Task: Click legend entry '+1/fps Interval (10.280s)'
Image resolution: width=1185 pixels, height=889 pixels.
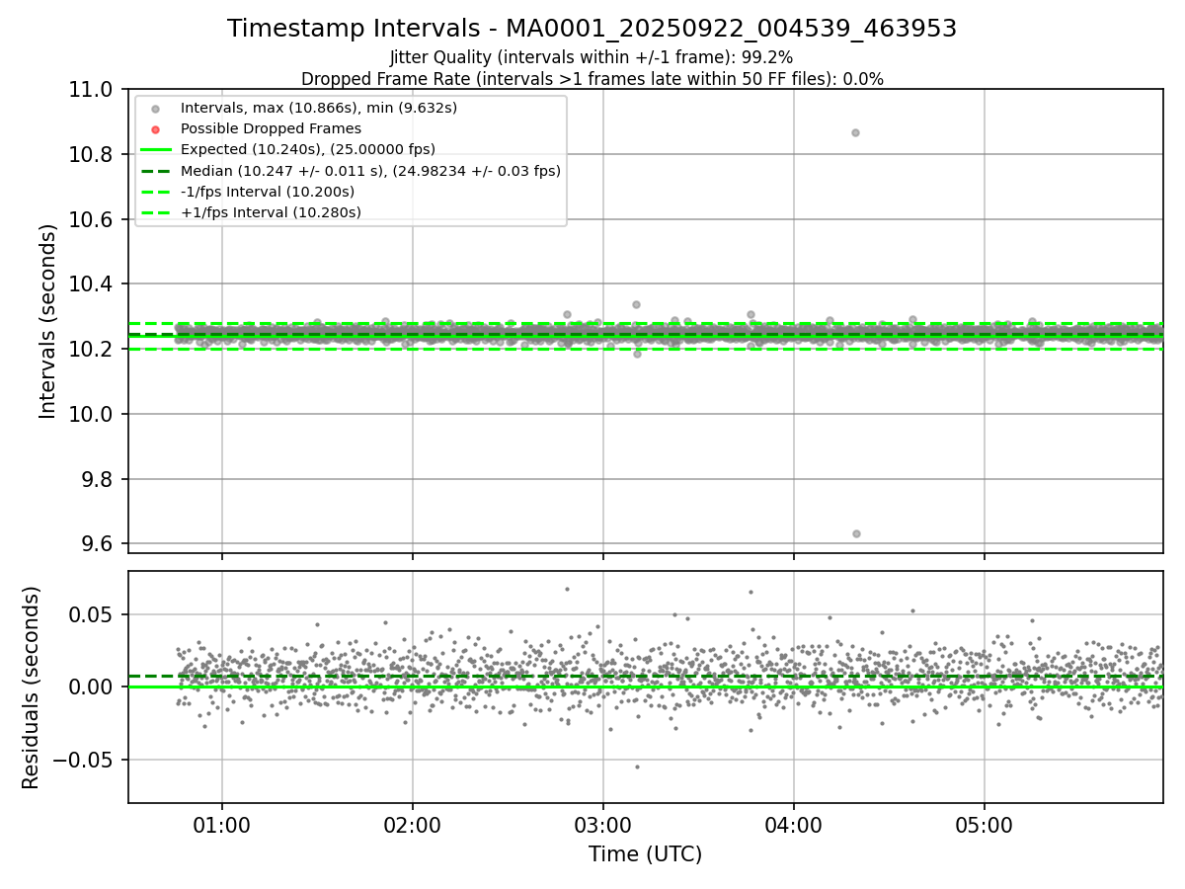Action: tap(271, 212)
